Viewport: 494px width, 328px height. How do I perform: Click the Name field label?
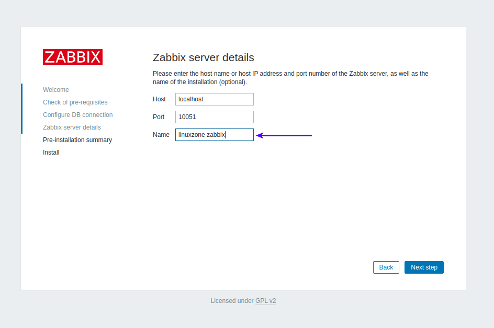[161, 135]
